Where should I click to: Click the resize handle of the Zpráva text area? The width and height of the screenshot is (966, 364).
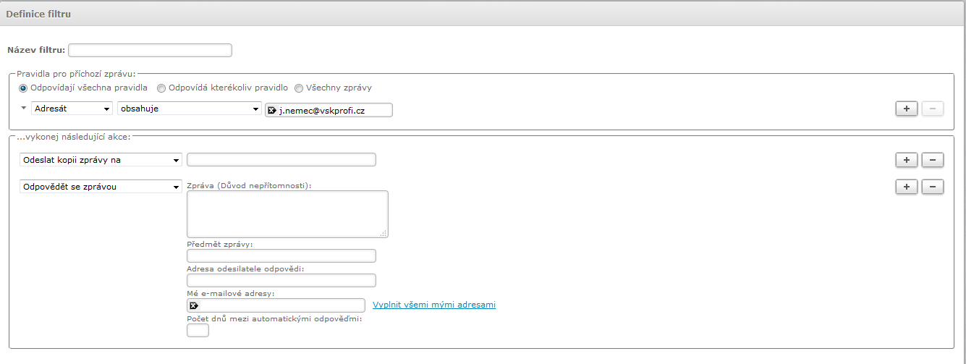coord(384,233)
